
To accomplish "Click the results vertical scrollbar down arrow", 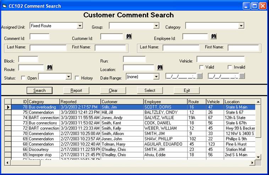I will point(258,157).
